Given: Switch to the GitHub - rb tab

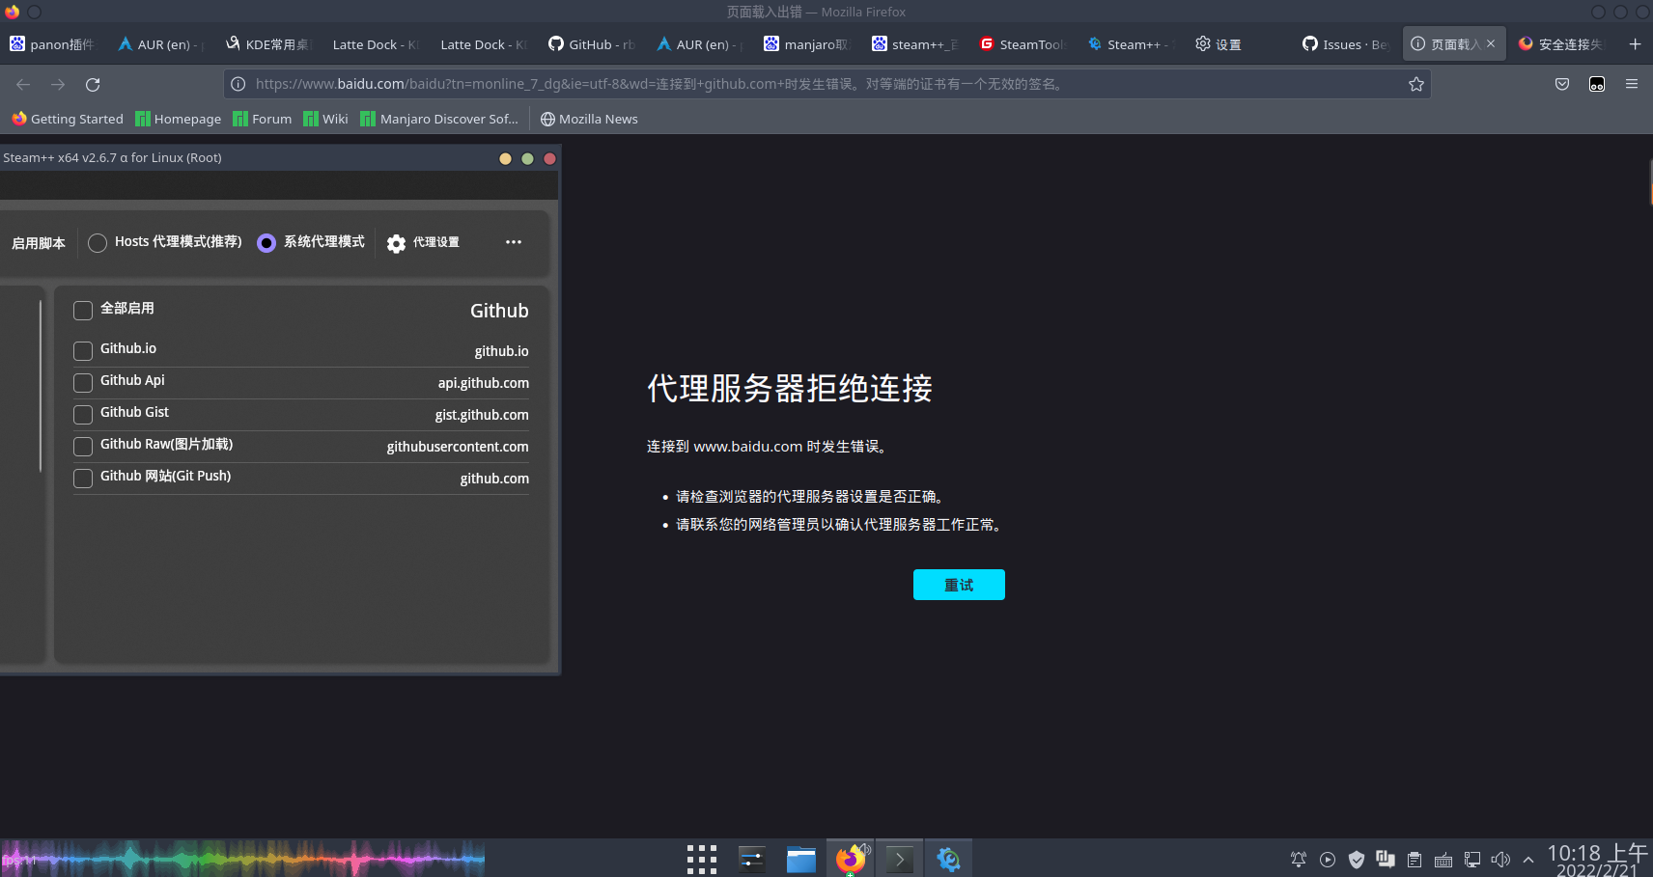Looking at the screenshot, I should 592,44.
